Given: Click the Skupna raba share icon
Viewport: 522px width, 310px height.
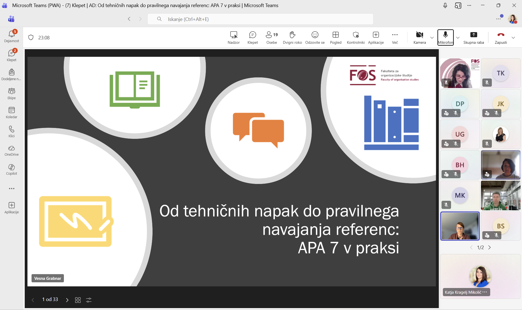Looking at the screenshot, I should point(474,37).
